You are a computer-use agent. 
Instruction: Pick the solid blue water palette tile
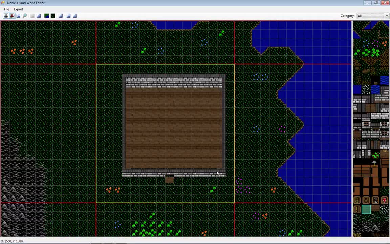pyautogui.click(x=357, y=89)
